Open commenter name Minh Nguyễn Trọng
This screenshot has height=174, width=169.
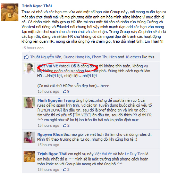pos(56,100)
